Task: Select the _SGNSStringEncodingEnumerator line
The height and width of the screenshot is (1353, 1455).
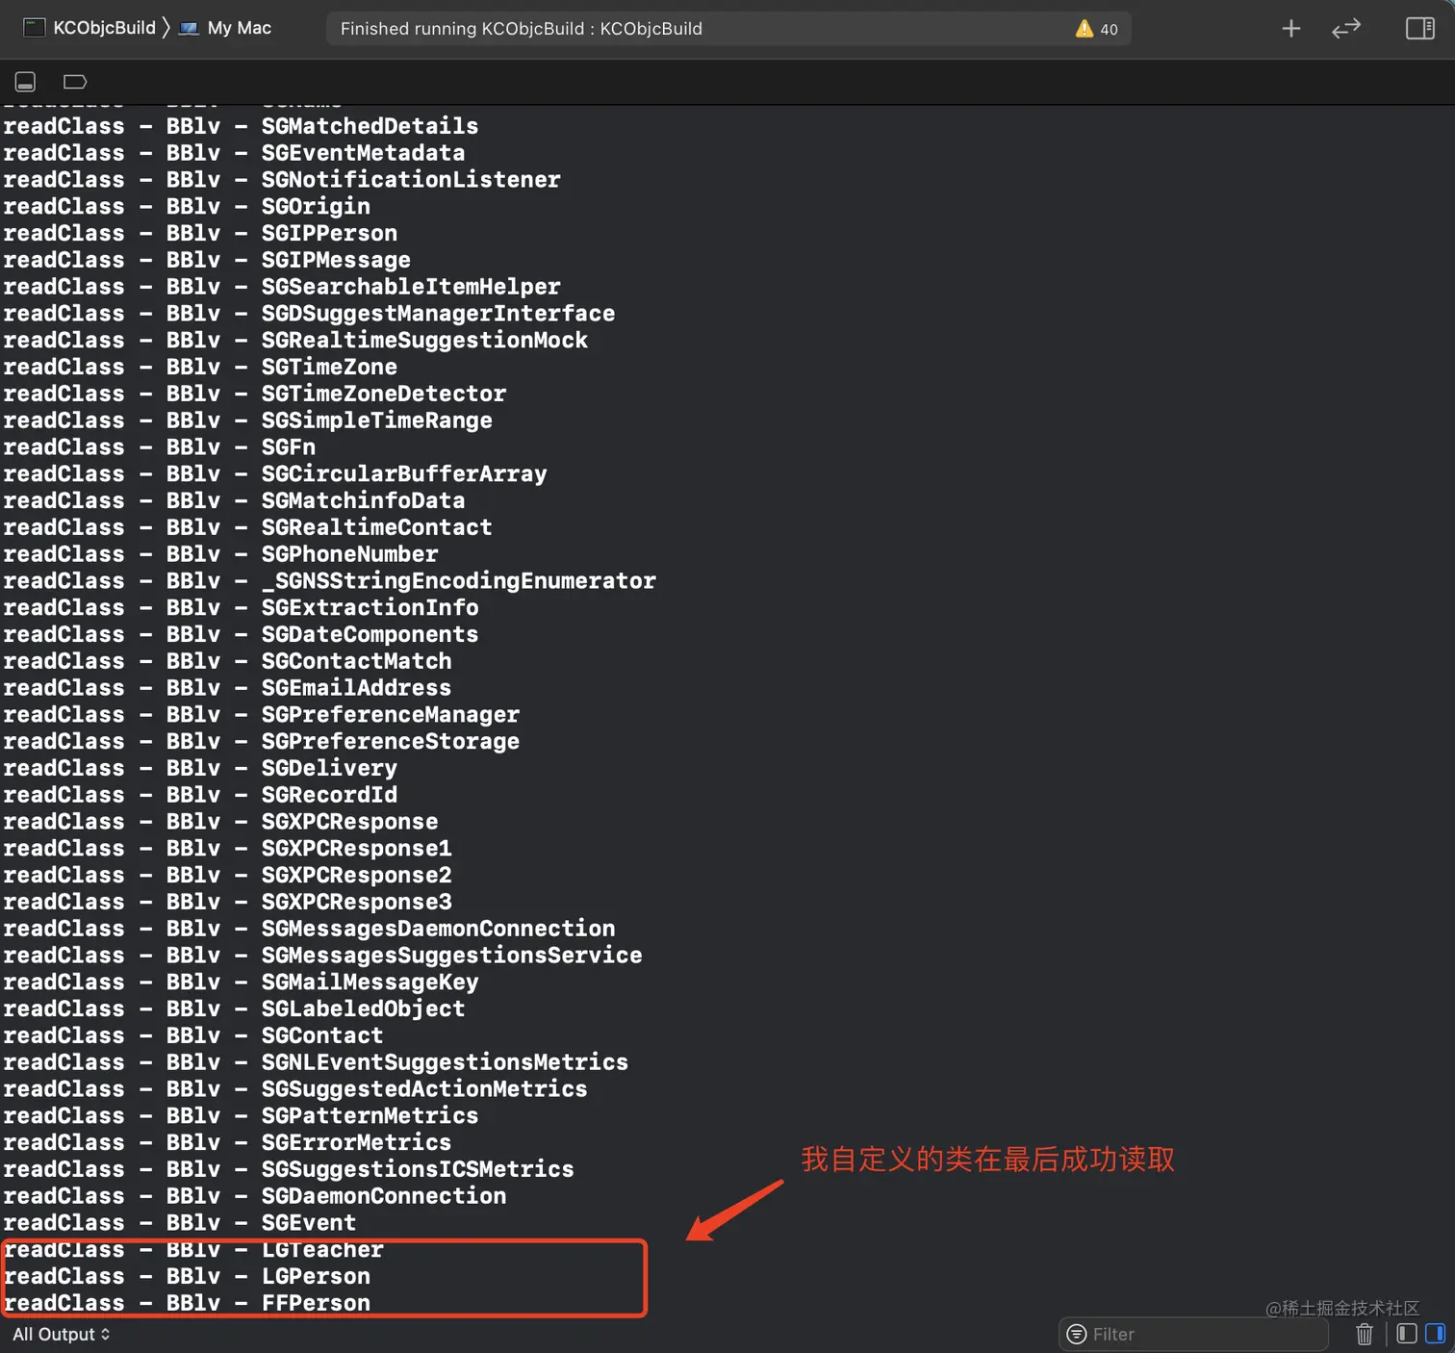Action: (329, 581)
